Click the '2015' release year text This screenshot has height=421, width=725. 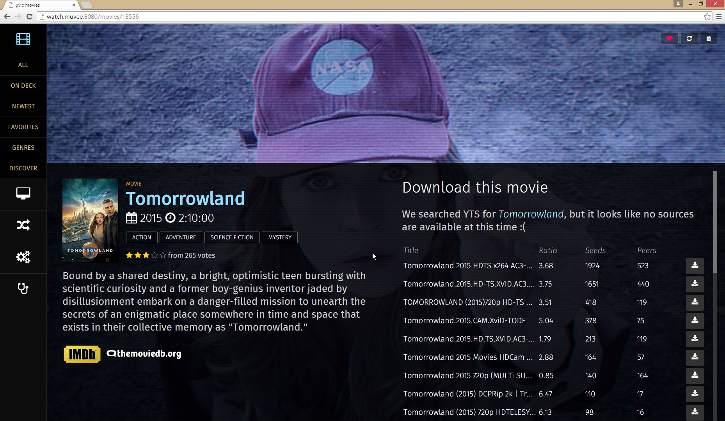(151, 218)
